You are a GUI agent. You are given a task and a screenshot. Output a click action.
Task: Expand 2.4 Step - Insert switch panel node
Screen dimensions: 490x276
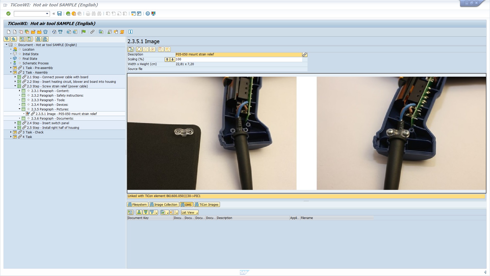pos(15,123)
